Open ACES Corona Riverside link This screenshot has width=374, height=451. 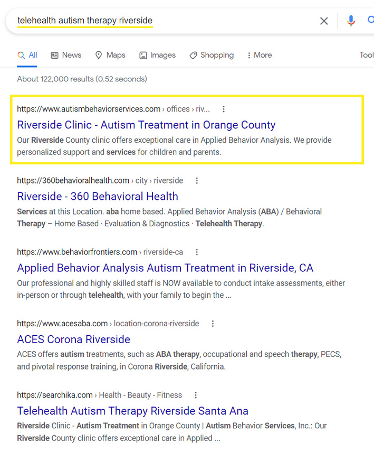[x=73, y=339]
